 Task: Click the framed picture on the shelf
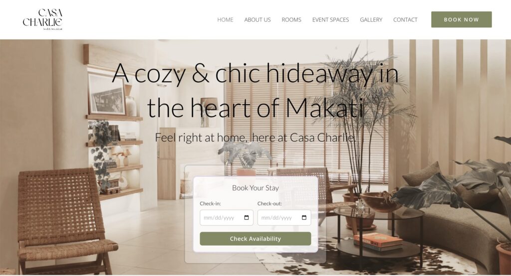(x=107, y=94)
